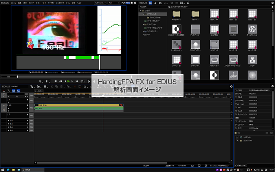
Task: Select the Chrominance filter icon
Action: 214,44
